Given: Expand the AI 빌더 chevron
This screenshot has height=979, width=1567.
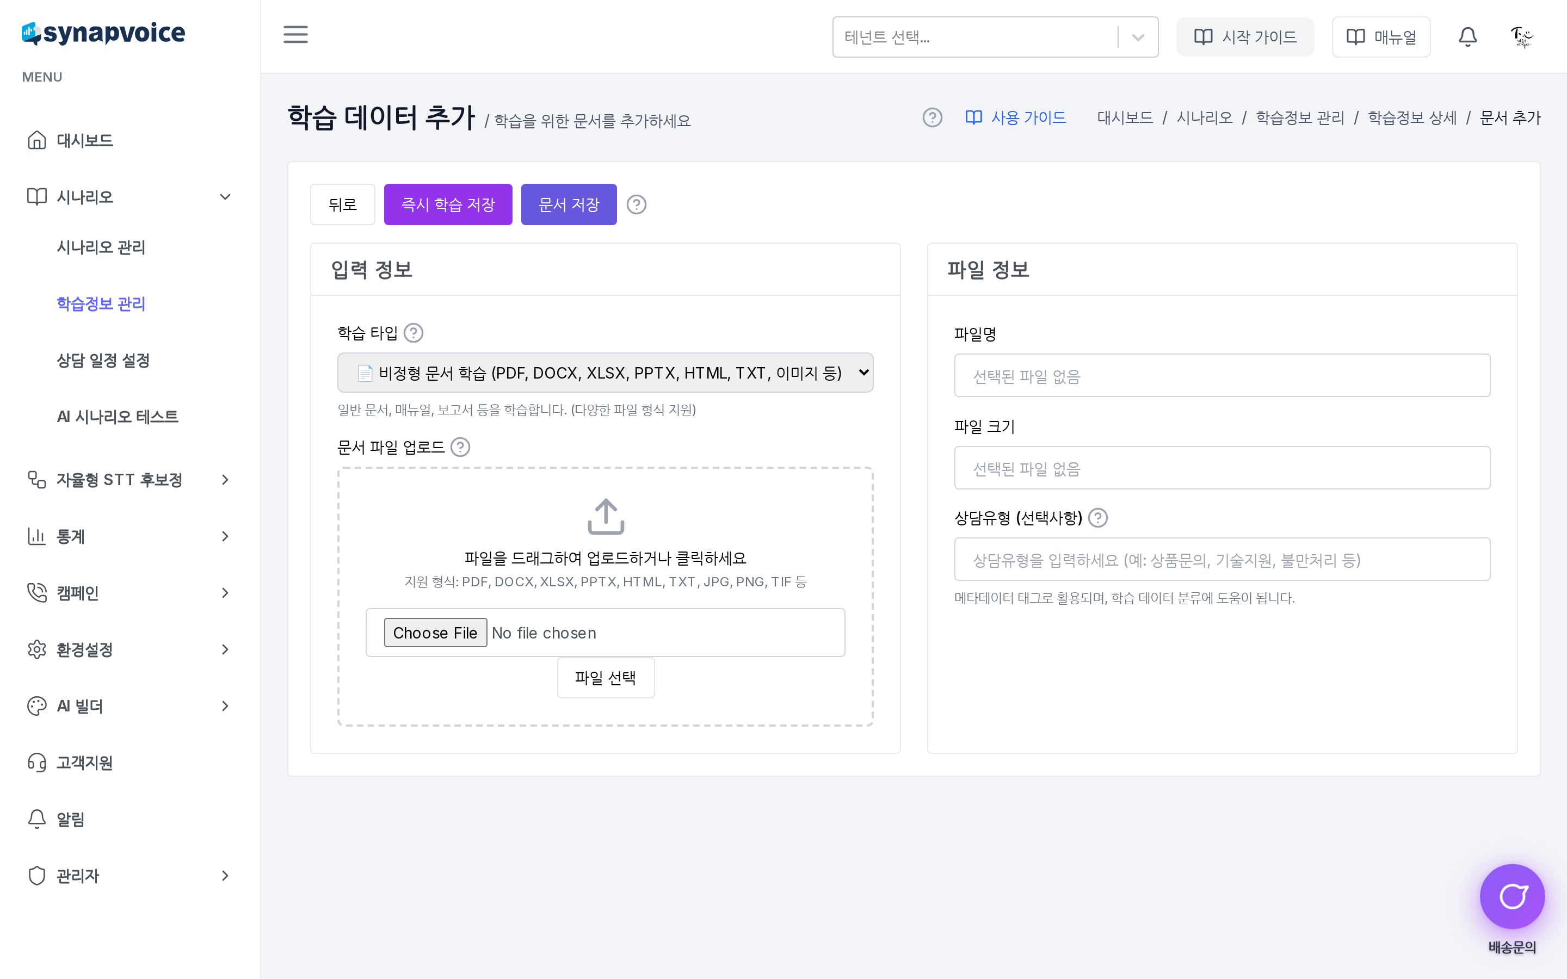Looking at the screenshot, I should pyautogui.click(x=225, y=706).
